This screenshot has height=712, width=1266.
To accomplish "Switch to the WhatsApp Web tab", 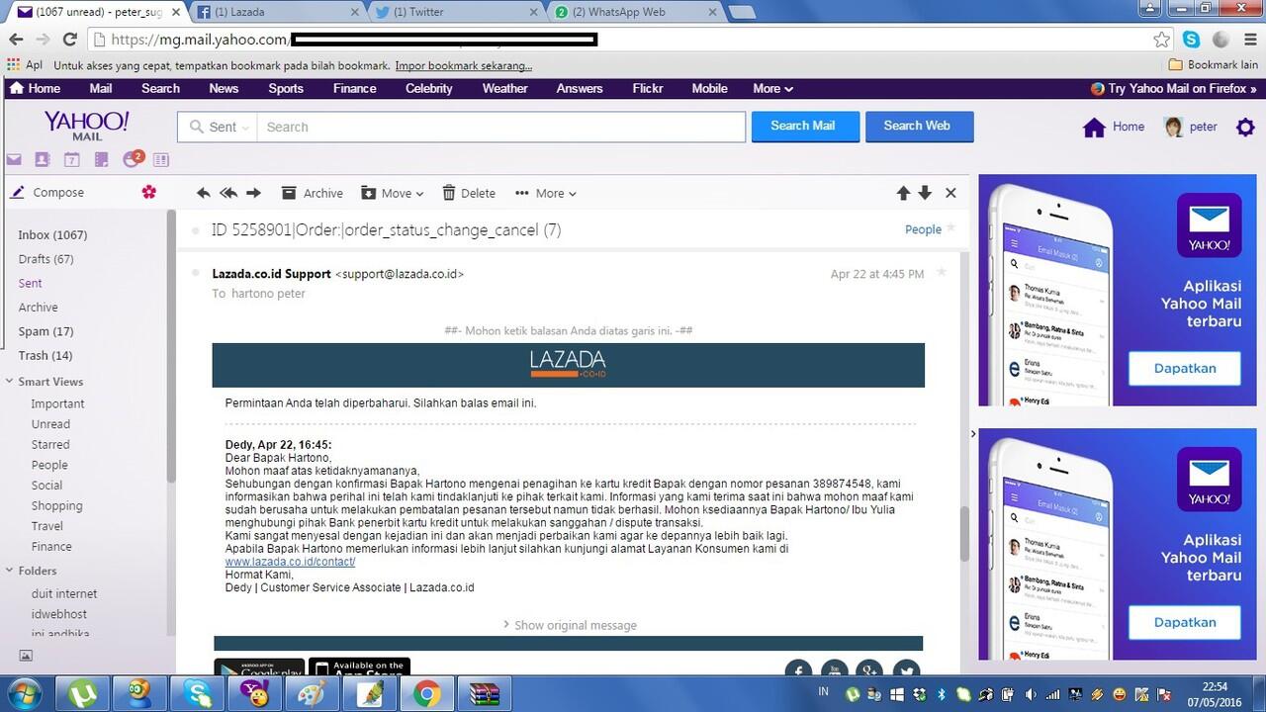I will tap(638, 12).
